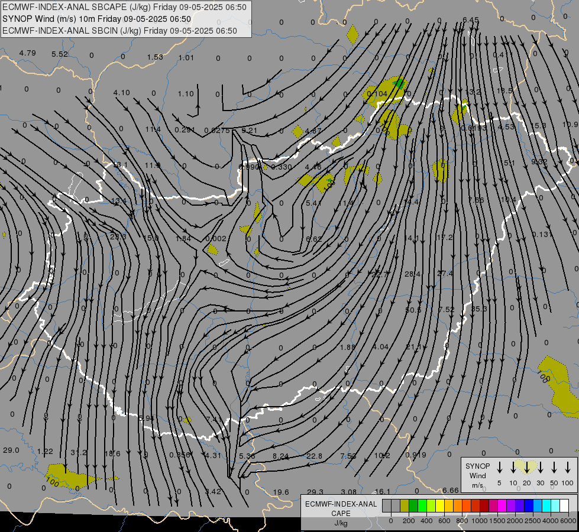Click the SYNOP Wind 10m title line

pyautogui.click(x=97, y=19)
